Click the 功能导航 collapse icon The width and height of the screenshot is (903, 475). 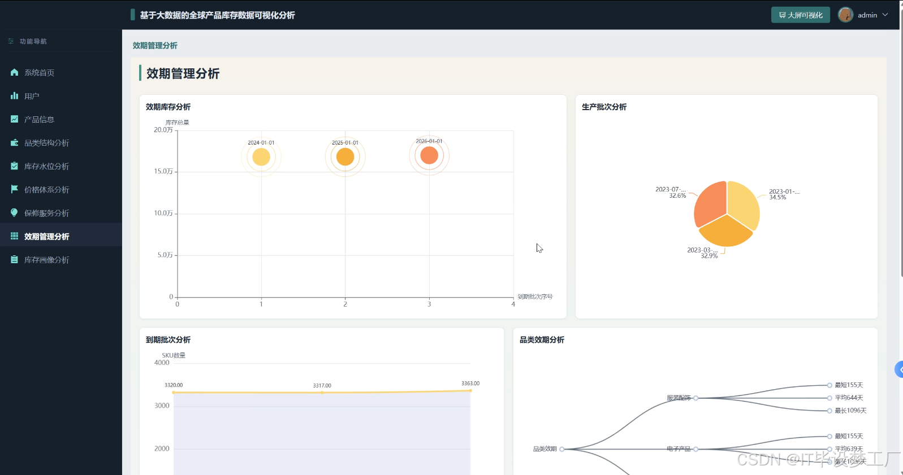click(x=11, y=41)
